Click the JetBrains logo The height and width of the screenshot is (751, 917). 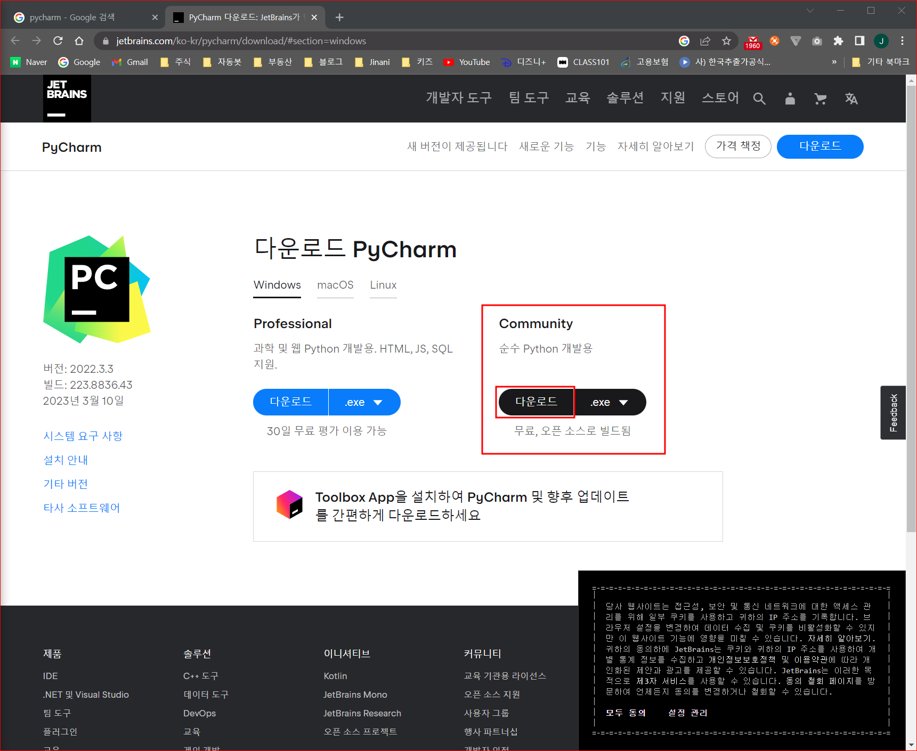(x=67, y=99)
